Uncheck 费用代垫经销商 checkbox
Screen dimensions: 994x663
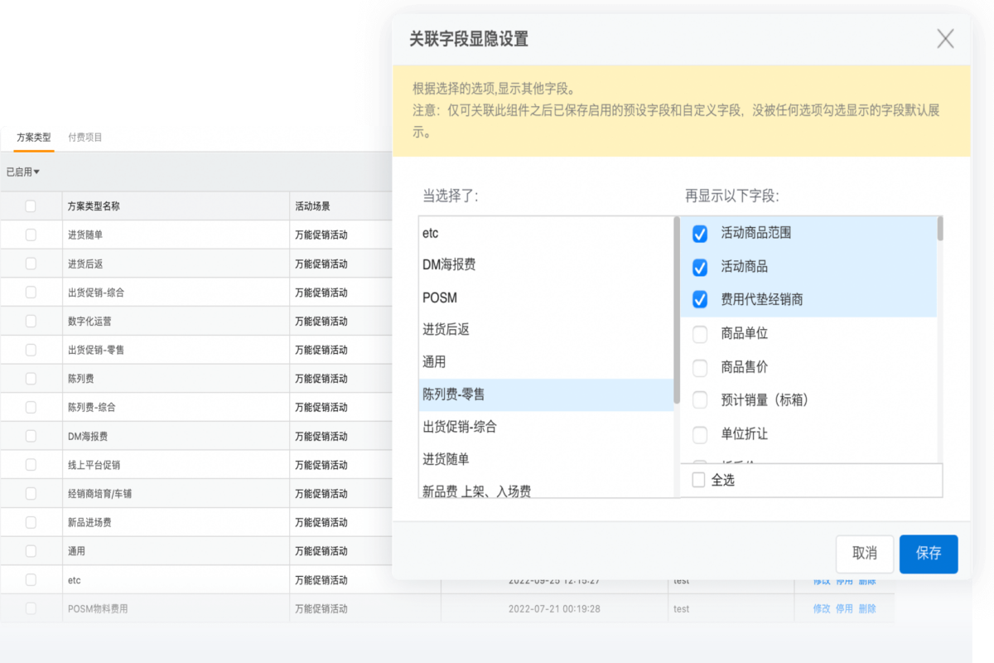[700, 300]
